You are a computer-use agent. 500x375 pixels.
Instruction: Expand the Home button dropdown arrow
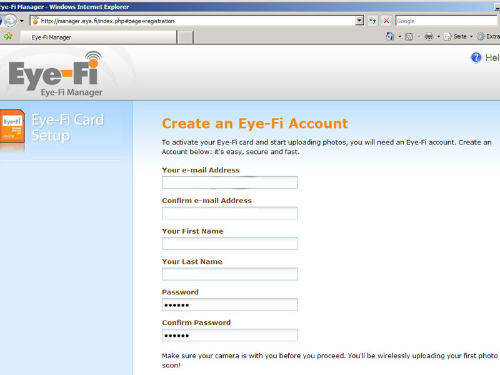tap(399, 37)
